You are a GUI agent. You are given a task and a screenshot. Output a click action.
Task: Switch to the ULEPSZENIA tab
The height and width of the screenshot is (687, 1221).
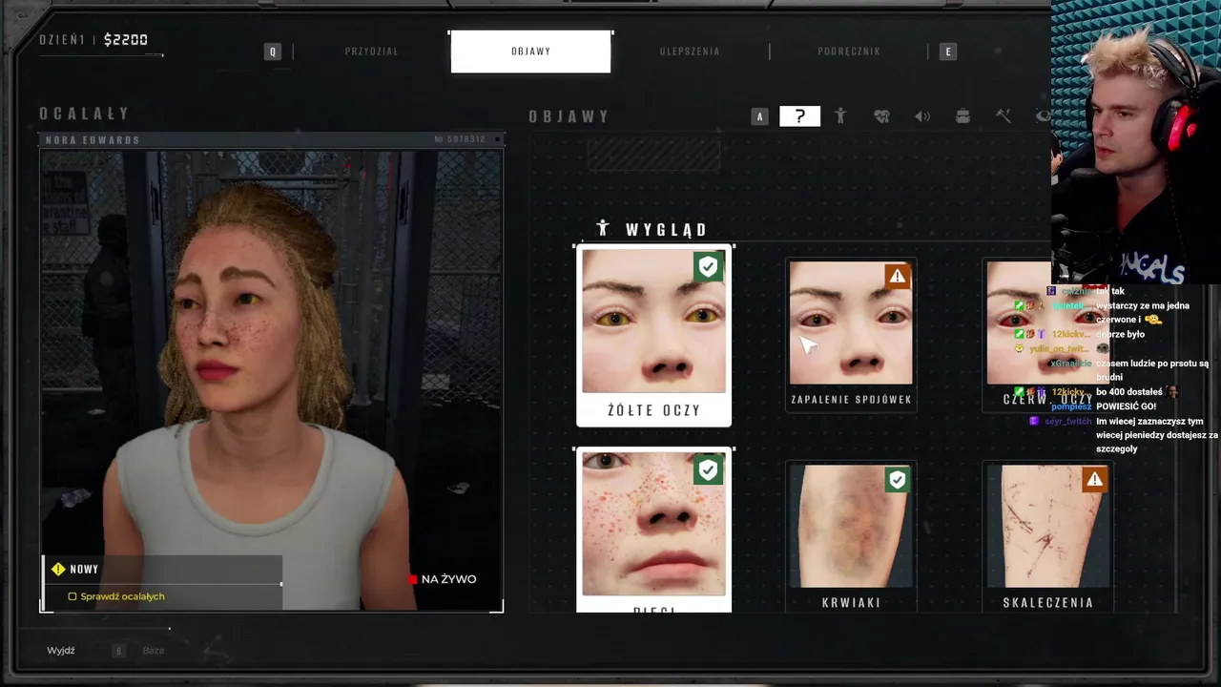click(690, 52)
